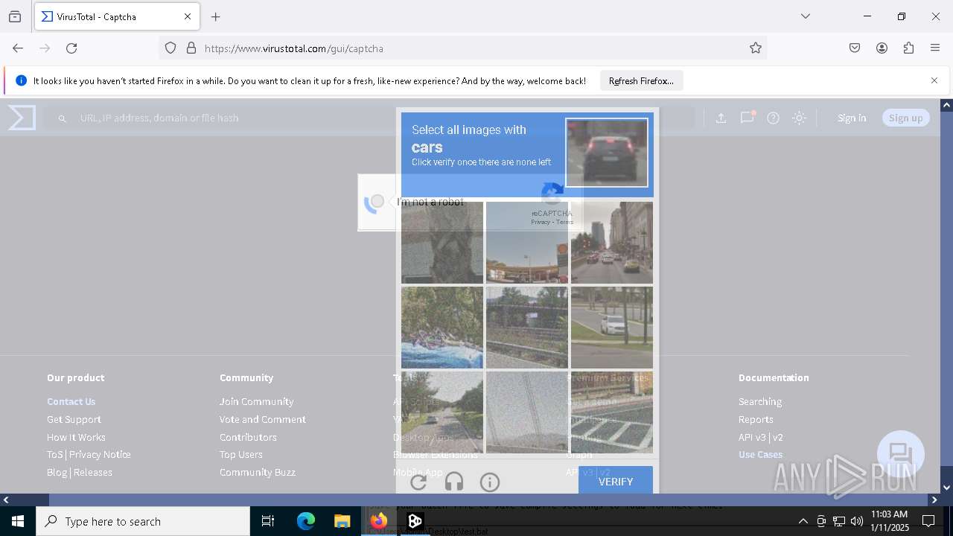This screenshot has width=953, height=536.
Task: Open the floating chat widget button
Action: click(x=901, y=454)
